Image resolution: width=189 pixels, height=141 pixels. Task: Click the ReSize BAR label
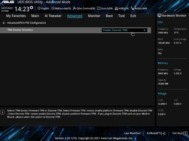pyautogui.click(x=141, y=9)
